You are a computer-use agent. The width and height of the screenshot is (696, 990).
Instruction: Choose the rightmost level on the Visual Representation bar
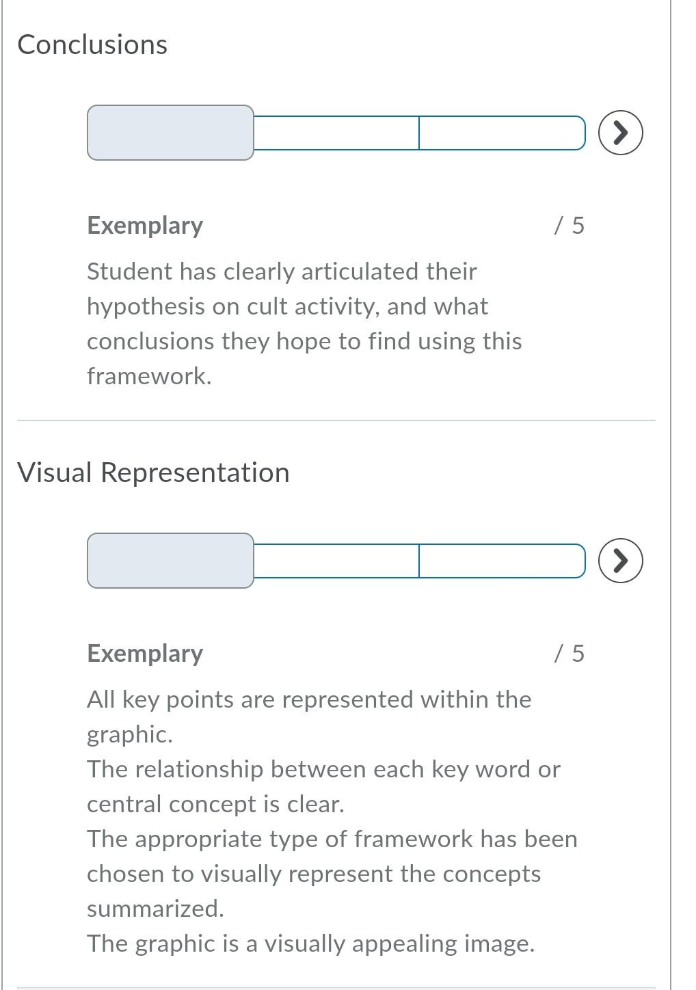point(503,561)
